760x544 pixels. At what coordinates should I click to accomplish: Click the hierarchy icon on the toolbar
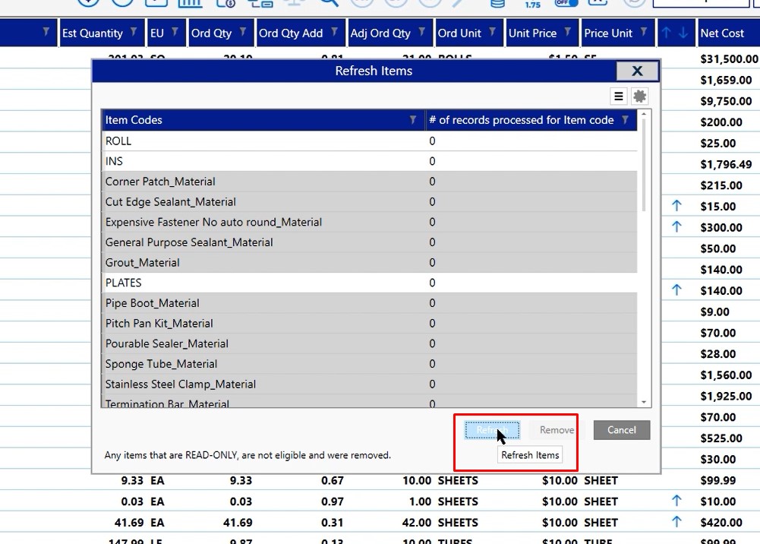pyautogui.click(x=261, y=4)
